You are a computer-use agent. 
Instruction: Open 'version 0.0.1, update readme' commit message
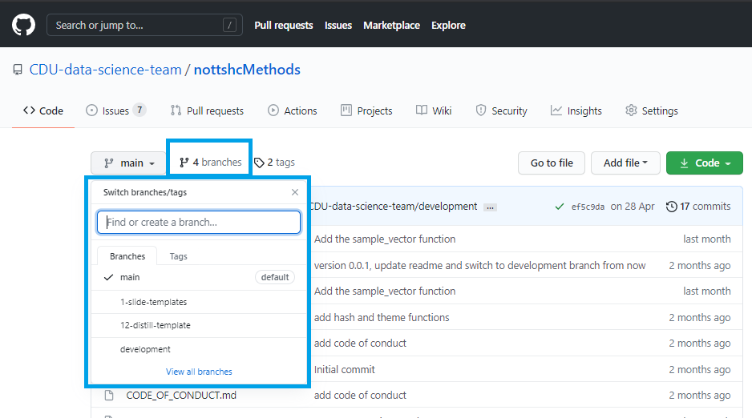tap(479, 265)
